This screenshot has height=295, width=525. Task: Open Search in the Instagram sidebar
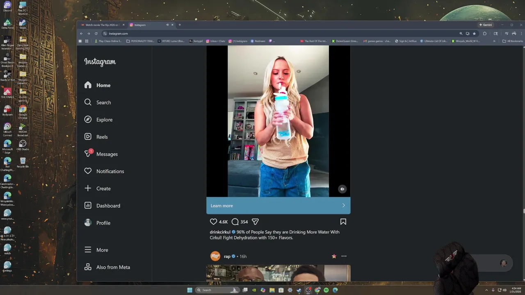coord(98,102)
